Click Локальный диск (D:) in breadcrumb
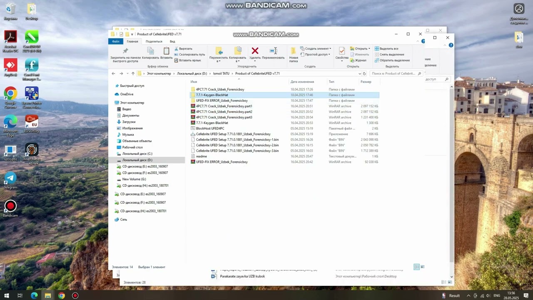The height and width of the screenshot is (300, 533). pos(192,74)
